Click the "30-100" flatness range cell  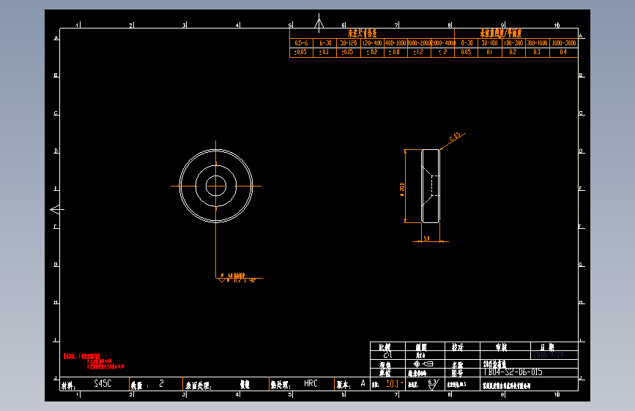pyautogui.click(x=489, y=43)
